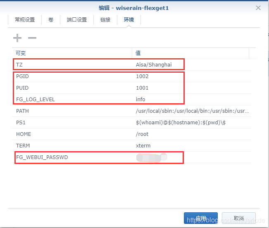Select the PATH variable name
Image resolution: width=269 pixels, height=228 pixels.
[x=22, y=111]
